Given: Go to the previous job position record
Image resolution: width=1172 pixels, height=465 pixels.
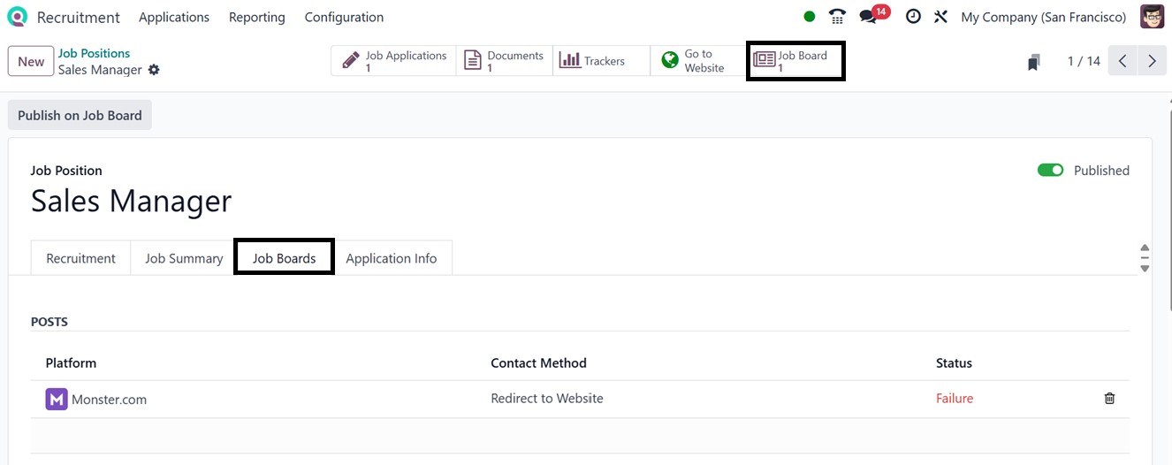Looking at the screenshot, I should click(1123, 61).
